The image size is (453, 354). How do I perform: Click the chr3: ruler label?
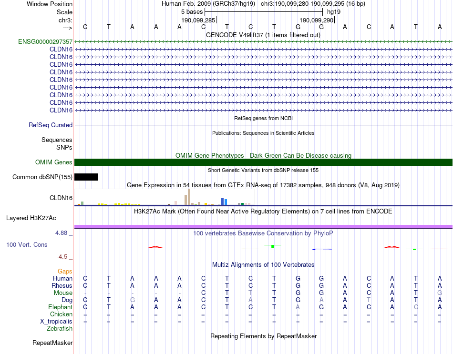click(65, 20)
